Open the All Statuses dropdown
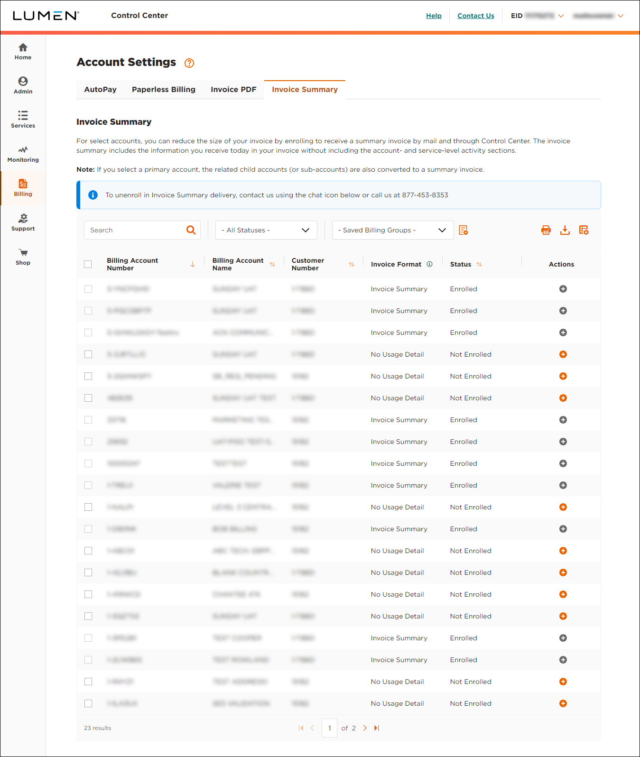Screen dimensions: 640x757 [266, 230]
